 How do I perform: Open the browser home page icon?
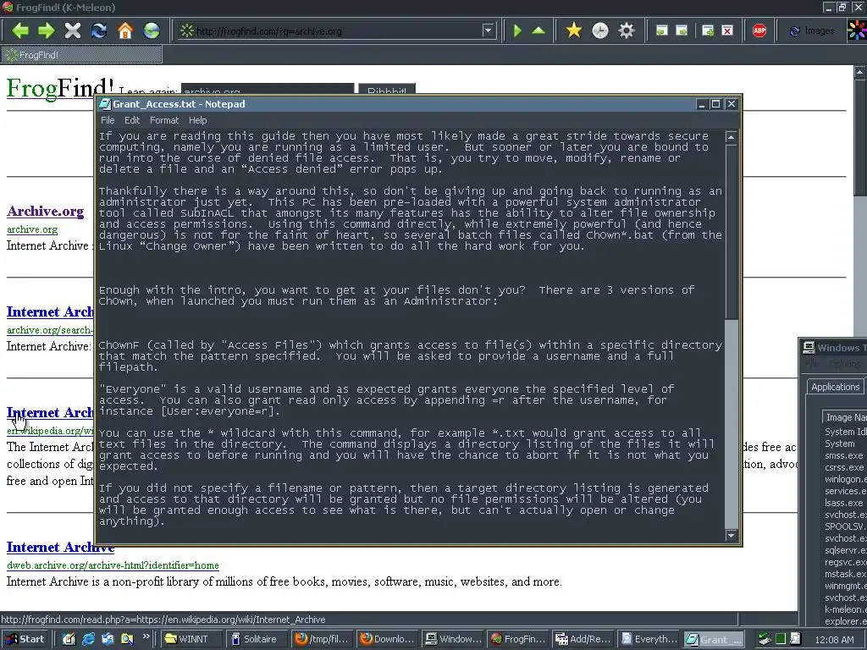pos(125,30)
